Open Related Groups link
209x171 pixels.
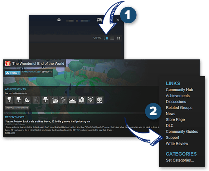pos(179,108)
